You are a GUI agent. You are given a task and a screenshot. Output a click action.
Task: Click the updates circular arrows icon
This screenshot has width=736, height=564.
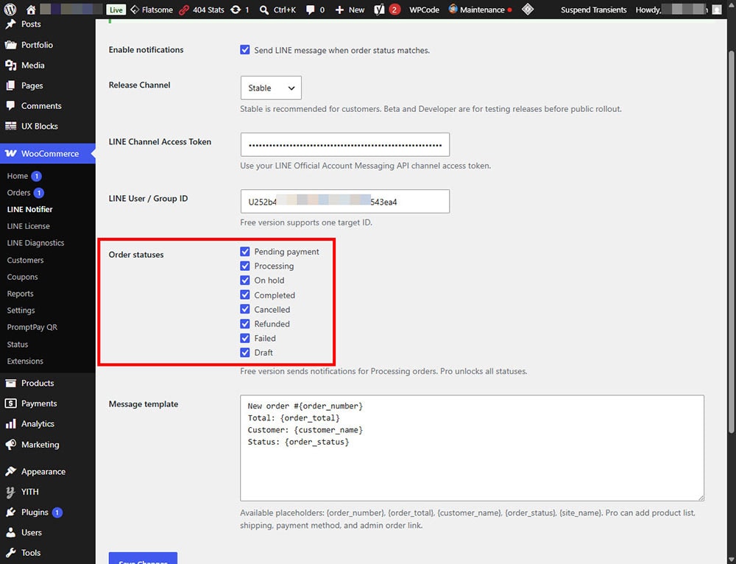[236, 10]
